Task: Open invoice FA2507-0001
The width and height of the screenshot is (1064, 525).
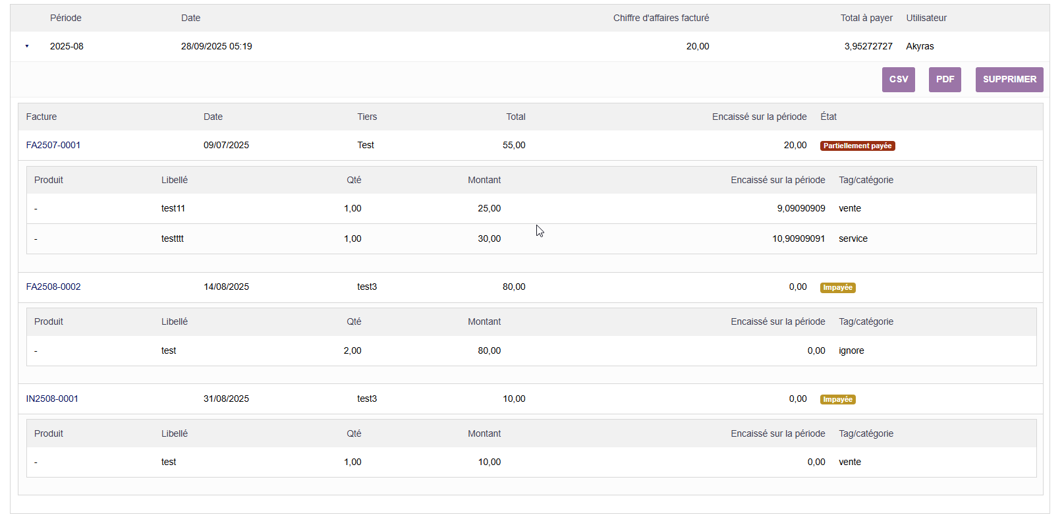Action: [53, 145]
